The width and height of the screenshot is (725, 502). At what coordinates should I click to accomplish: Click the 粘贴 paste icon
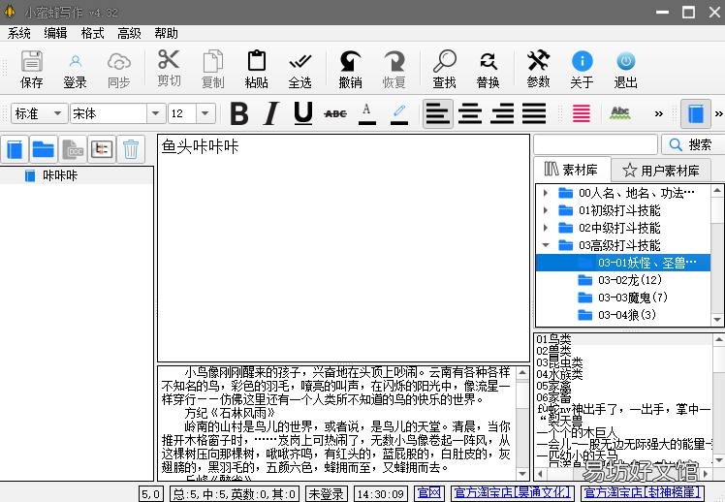pos(256,69)
